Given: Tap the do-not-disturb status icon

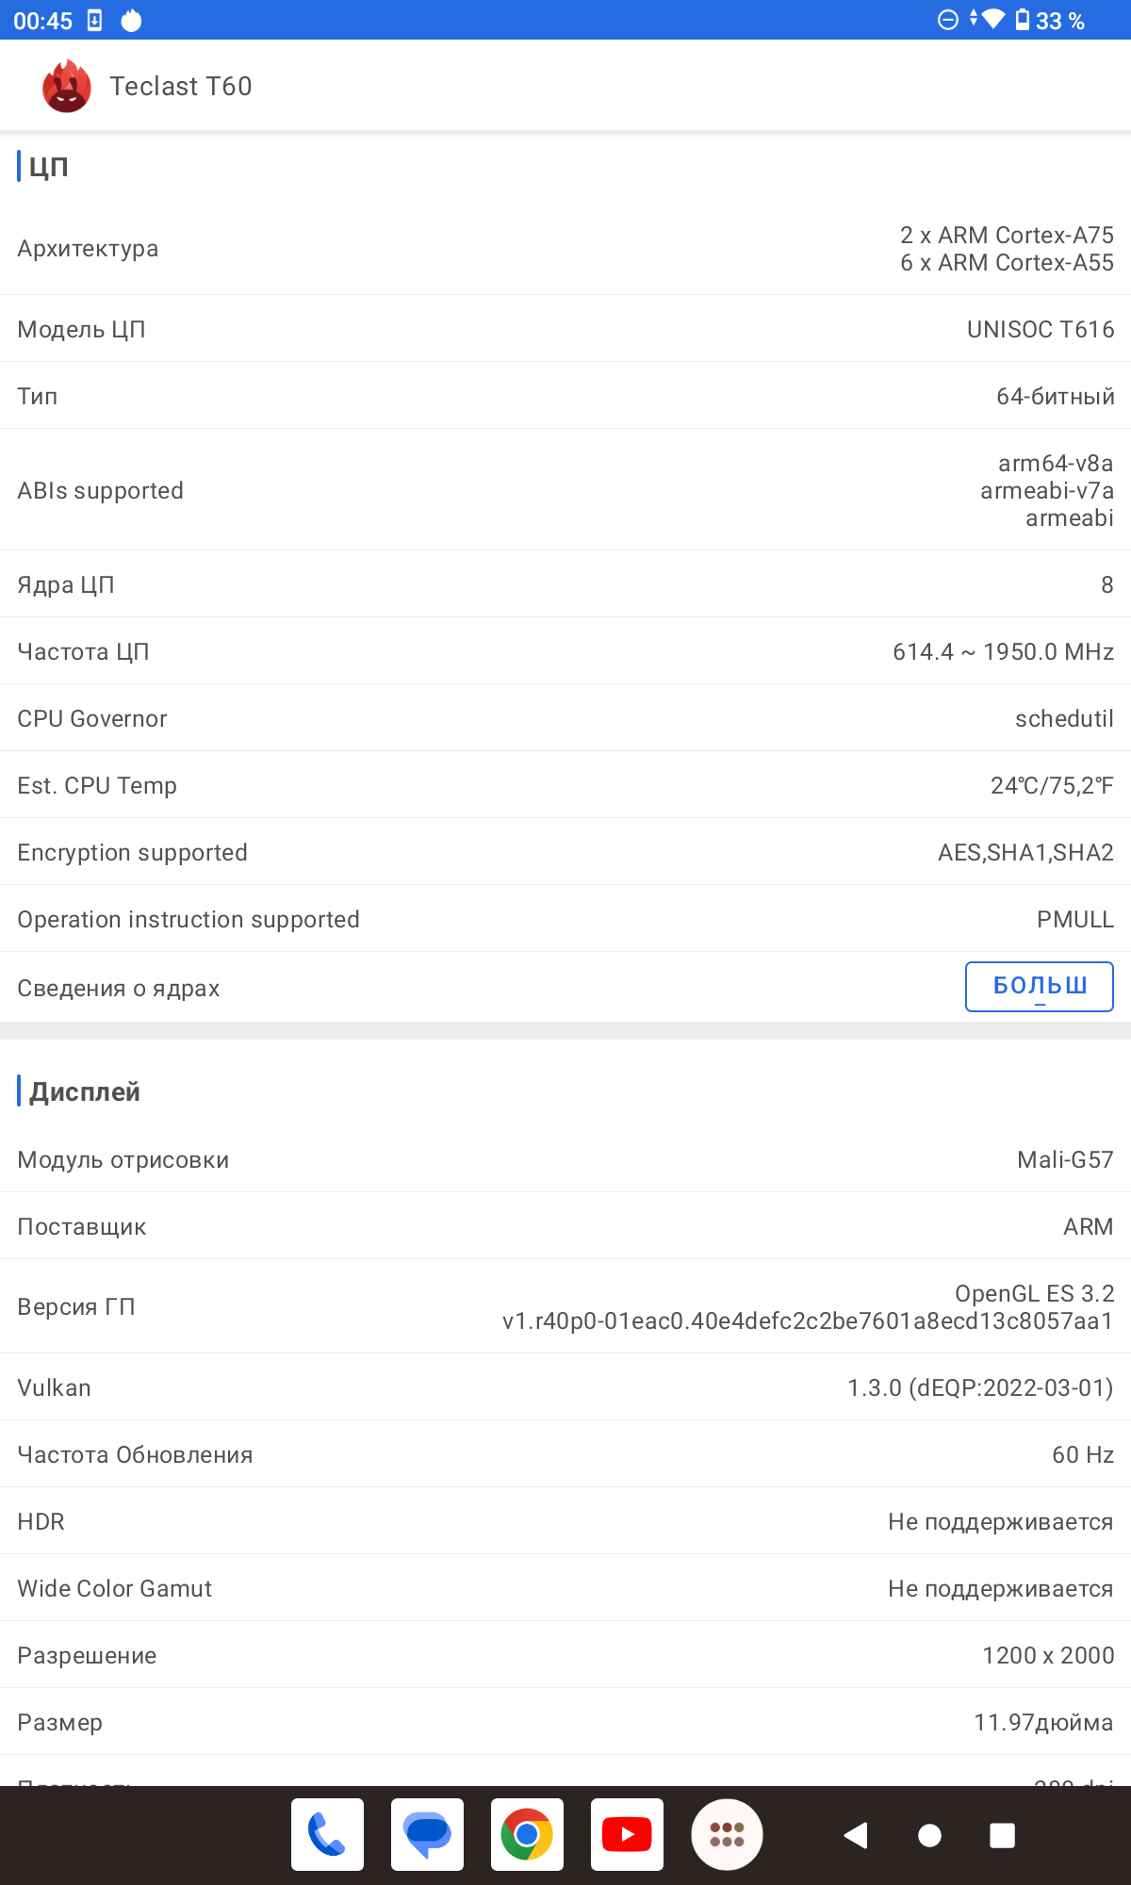Looking at the screenshot, I should click(948, 20).
